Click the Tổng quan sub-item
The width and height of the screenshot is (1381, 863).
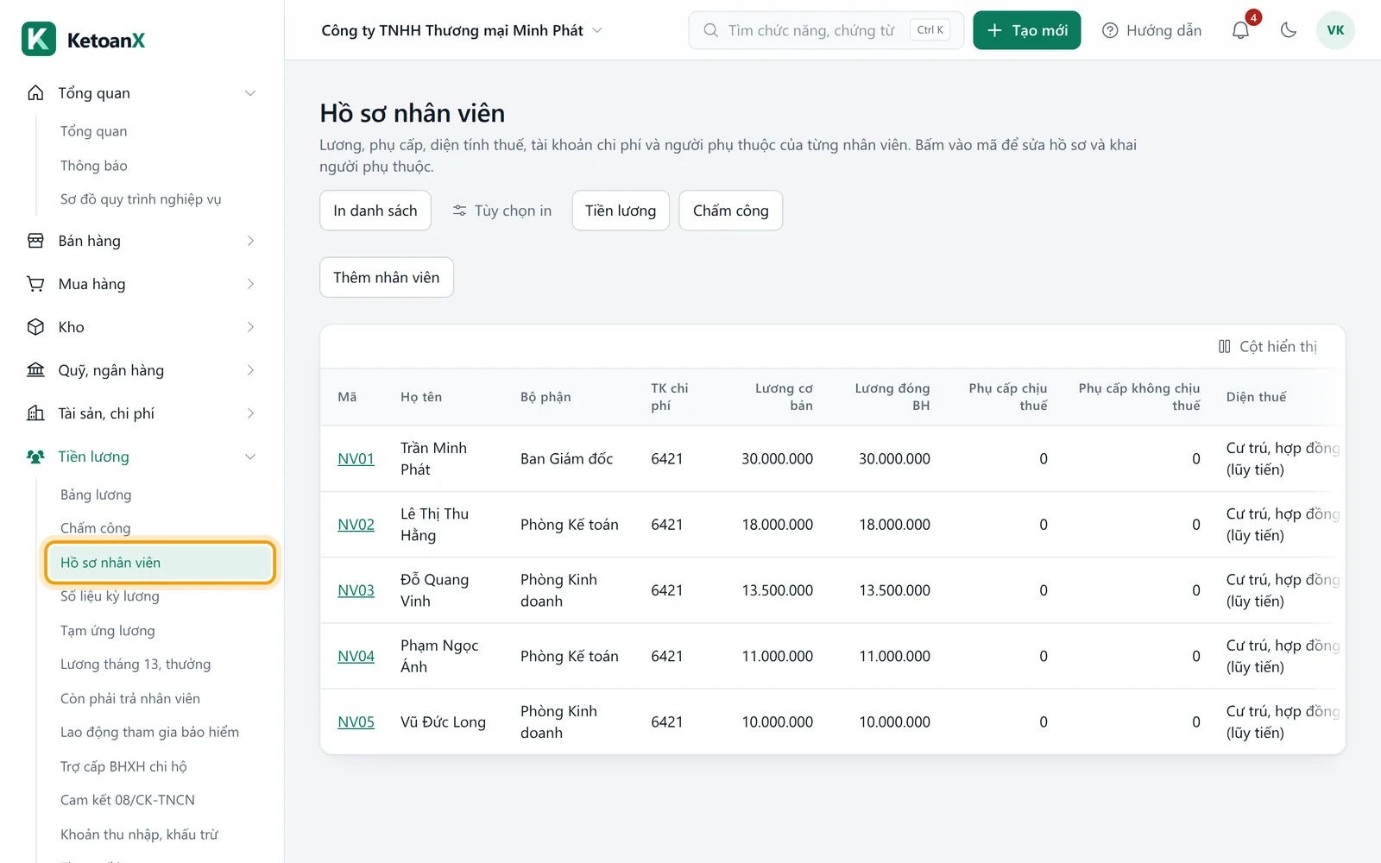[x=93, y=131]
